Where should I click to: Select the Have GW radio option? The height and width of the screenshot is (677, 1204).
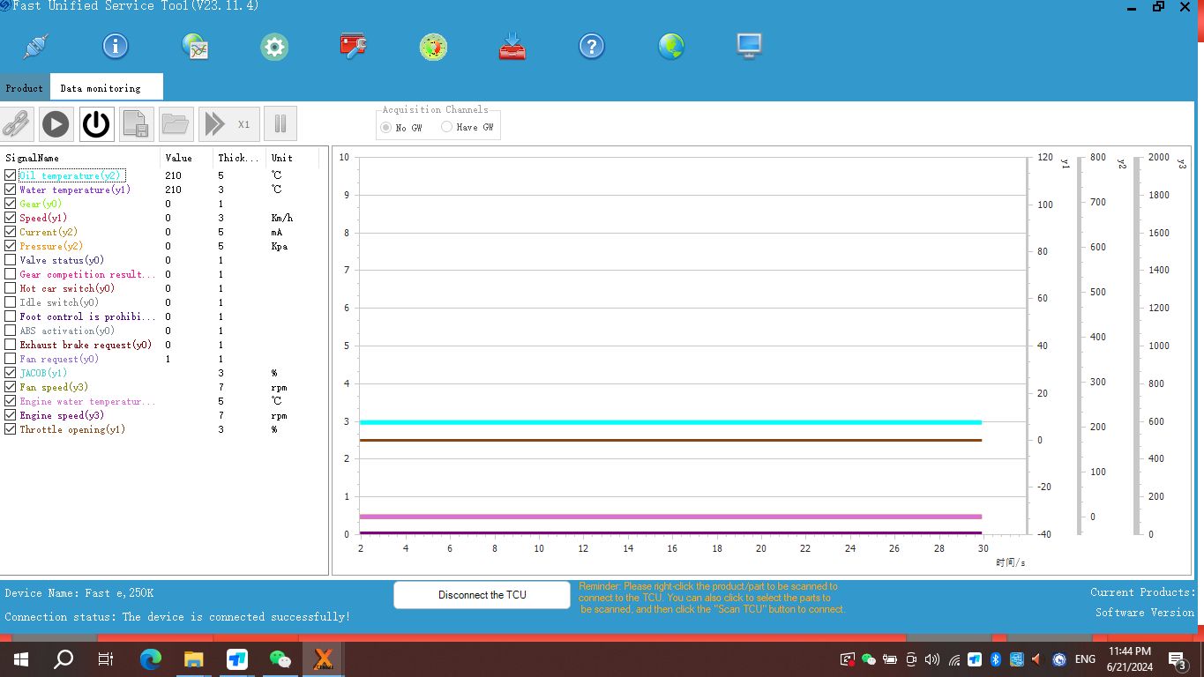[447, 127]
